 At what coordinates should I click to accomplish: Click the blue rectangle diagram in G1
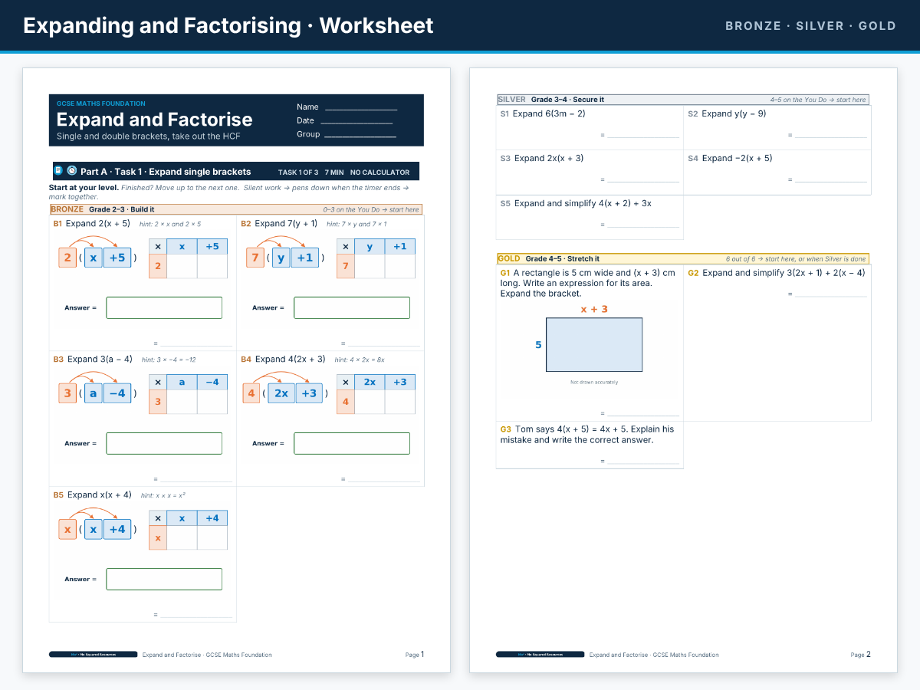(x=594, y=345)
